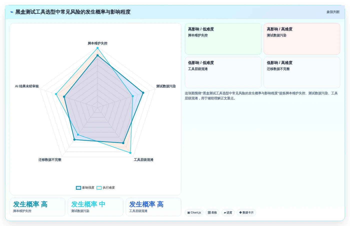The width and height of the screenshot is (350, 226).
Task: Click the 发生概率 高 card for 脚本维护失控
Action: [38, 207]
